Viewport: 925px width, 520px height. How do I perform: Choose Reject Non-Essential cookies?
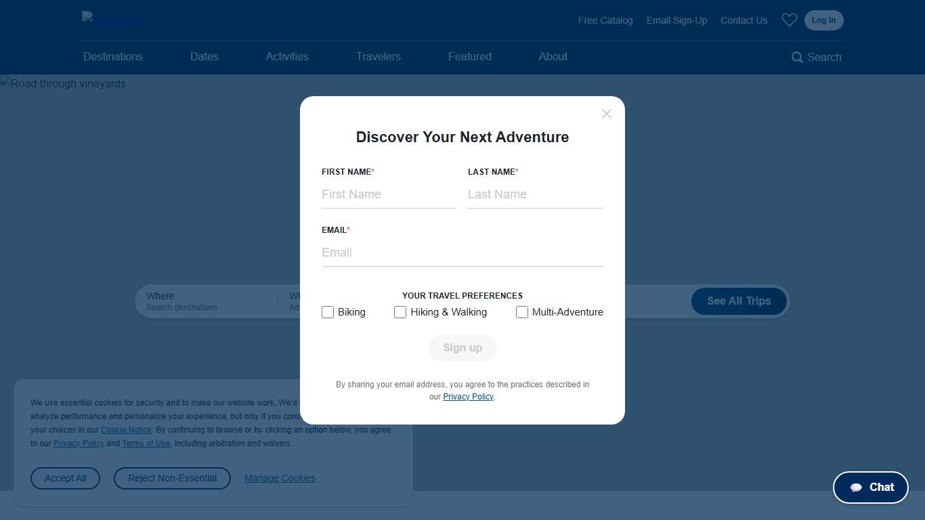coord(172,478)
